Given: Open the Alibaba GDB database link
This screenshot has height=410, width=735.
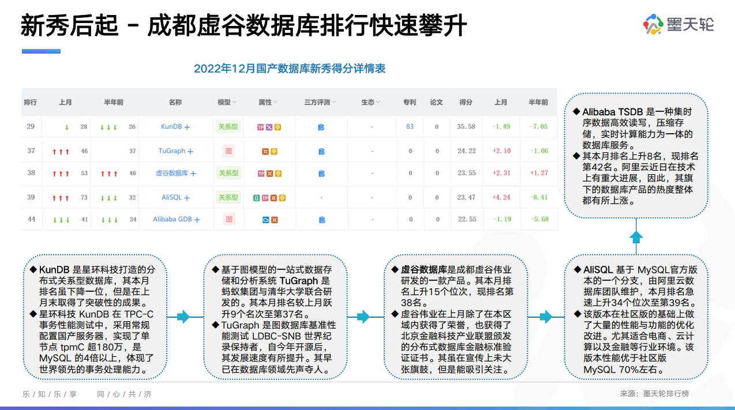Looking at the screenshot, I should (x=172, y=219).
